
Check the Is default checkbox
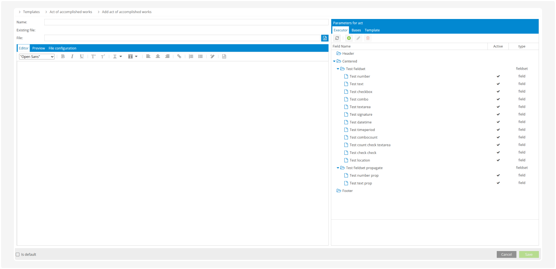[18, 254]
